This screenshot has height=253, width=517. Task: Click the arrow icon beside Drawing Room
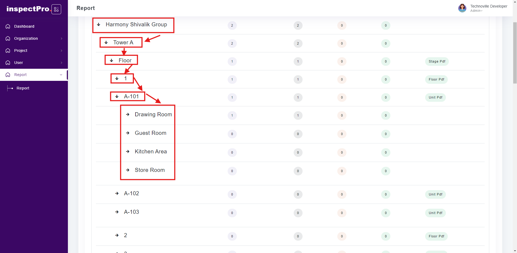[128, 114]
